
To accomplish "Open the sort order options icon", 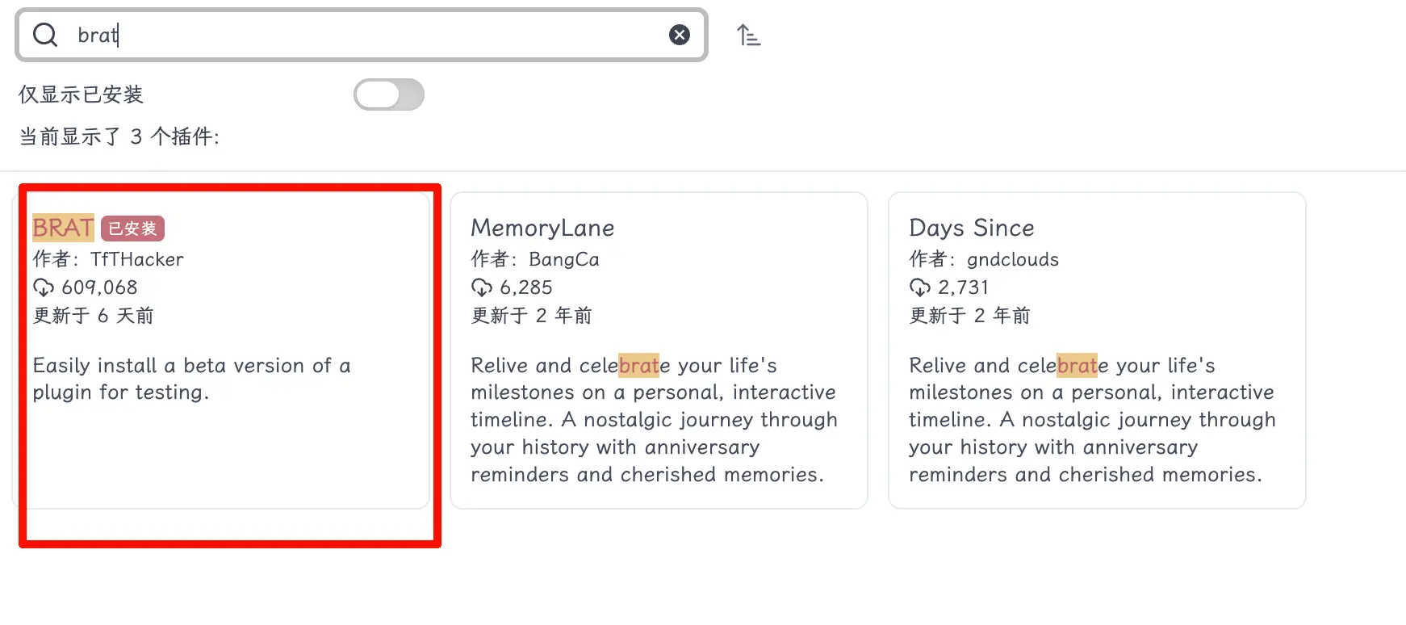I will coord(748,36).
